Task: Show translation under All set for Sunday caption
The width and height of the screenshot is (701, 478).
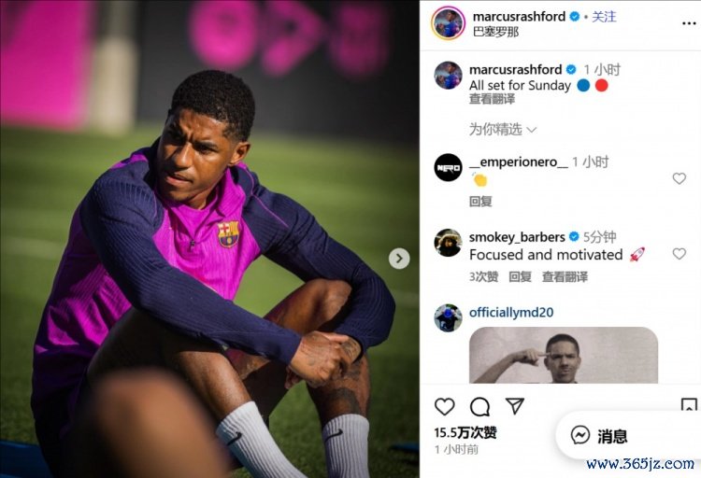Action: (x=492, y=99)
